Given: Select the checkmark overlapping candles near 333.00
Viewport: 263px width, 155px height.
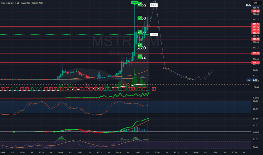Looking at the screenshot, I should [140, 32].
